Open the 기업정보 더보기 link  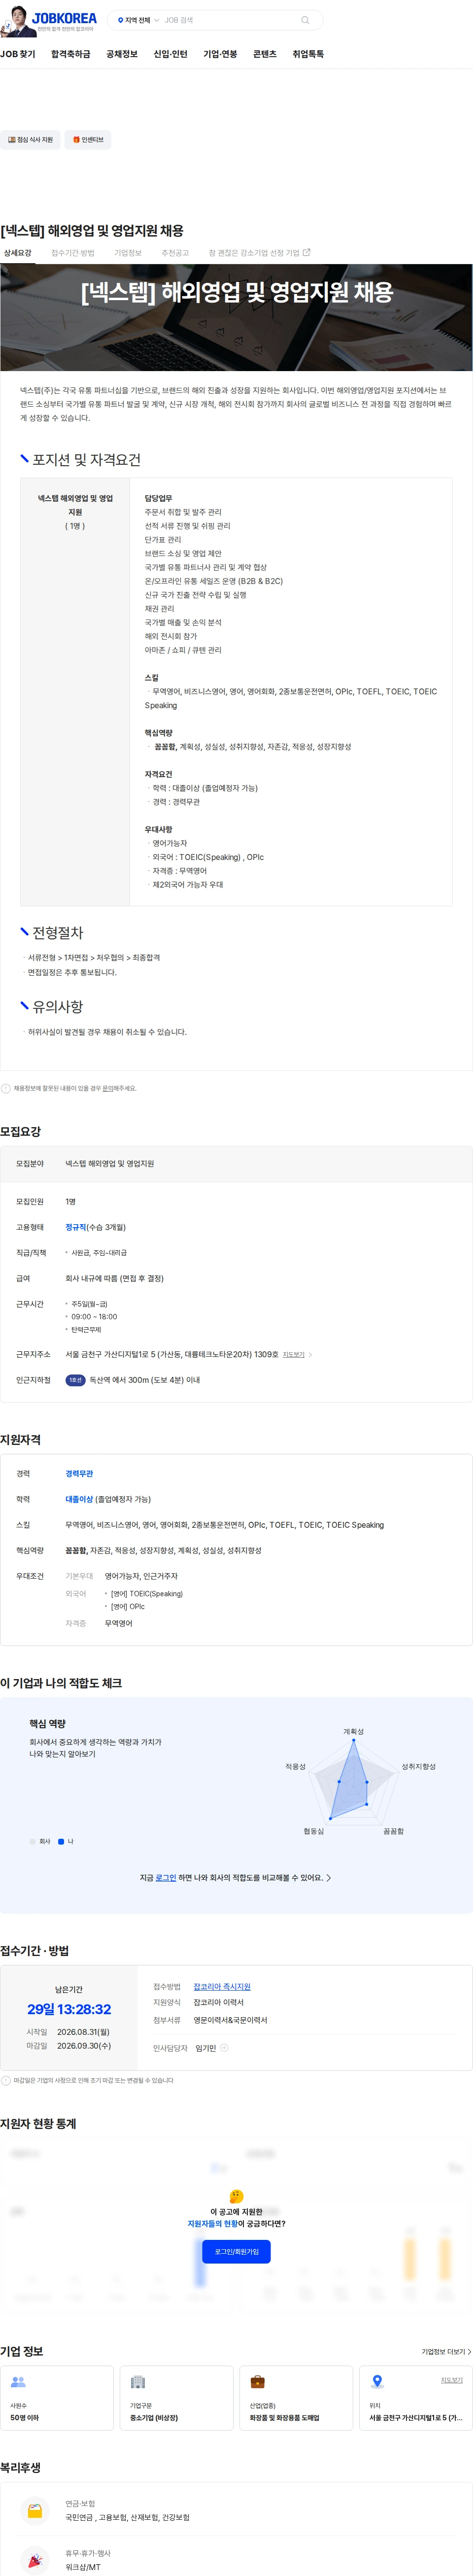(x=445, y=2352)
